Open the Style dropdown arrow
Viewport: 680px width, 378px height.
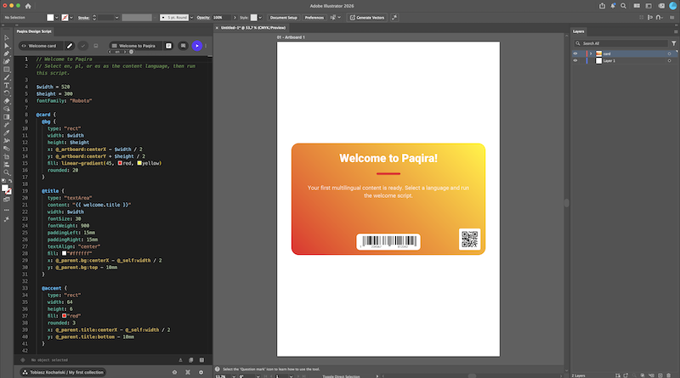click(x=260, y=18)
